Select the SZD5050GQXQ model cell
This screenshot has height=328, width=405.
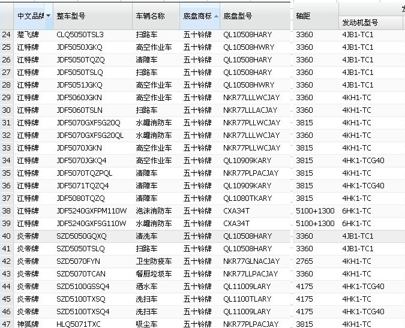point(81,236)
